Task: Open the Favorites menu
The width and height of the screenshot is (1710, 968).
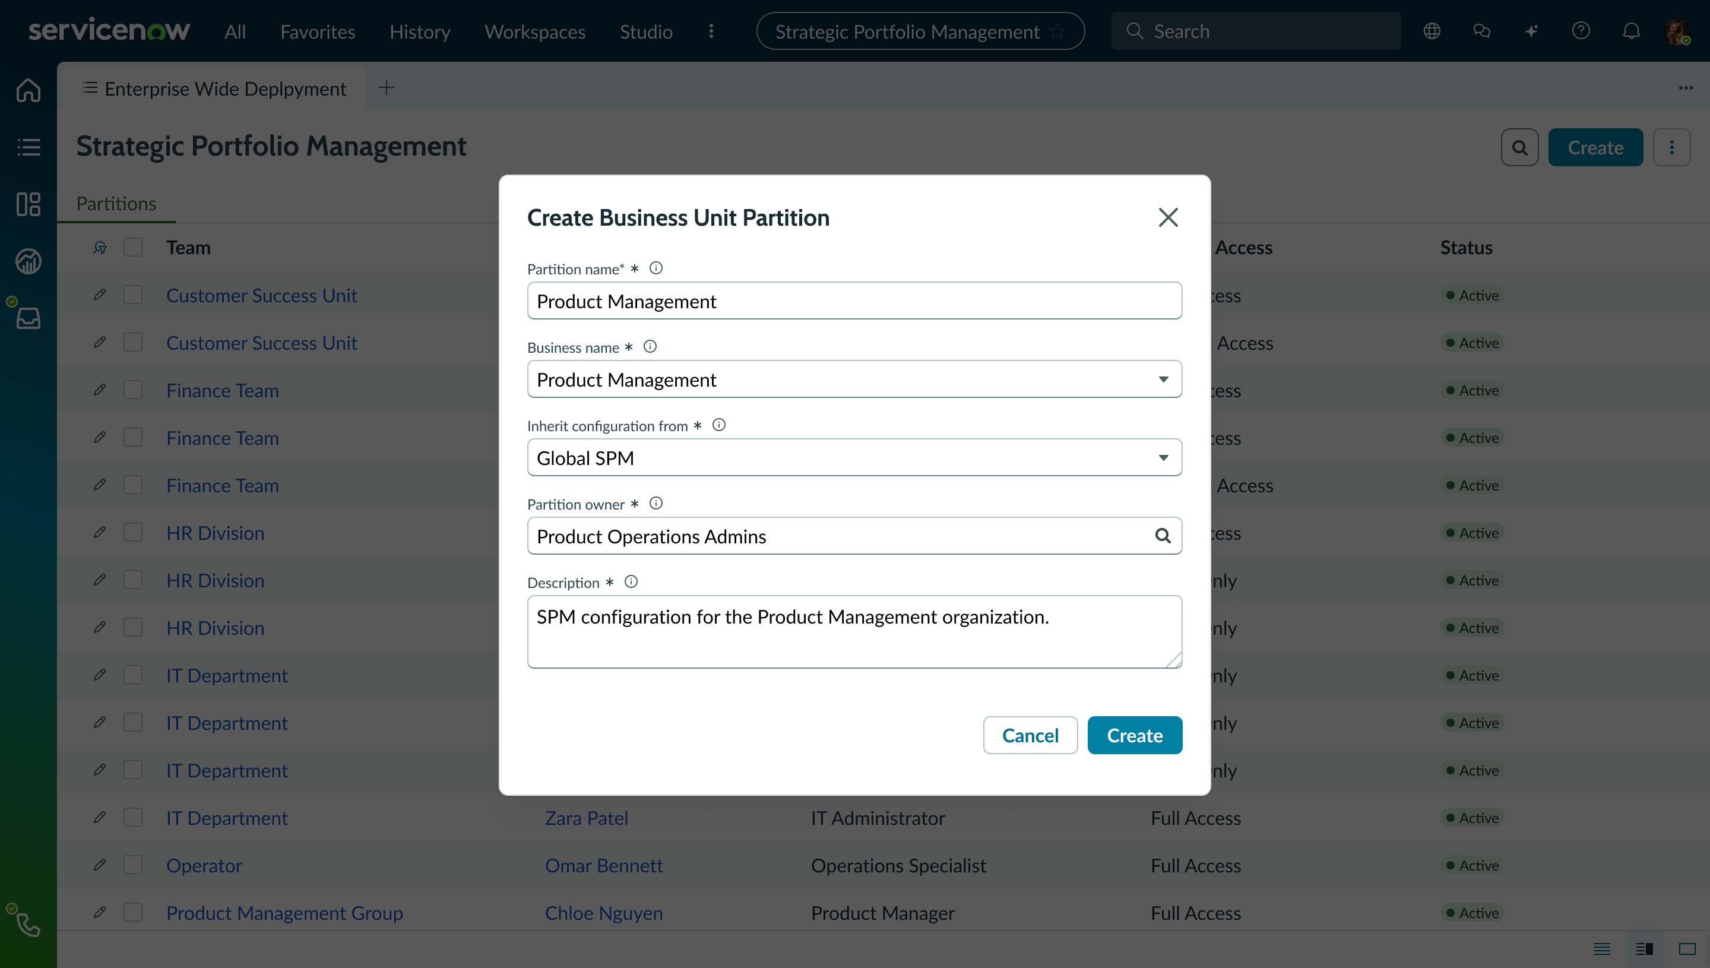Action: tap(318, 31)
